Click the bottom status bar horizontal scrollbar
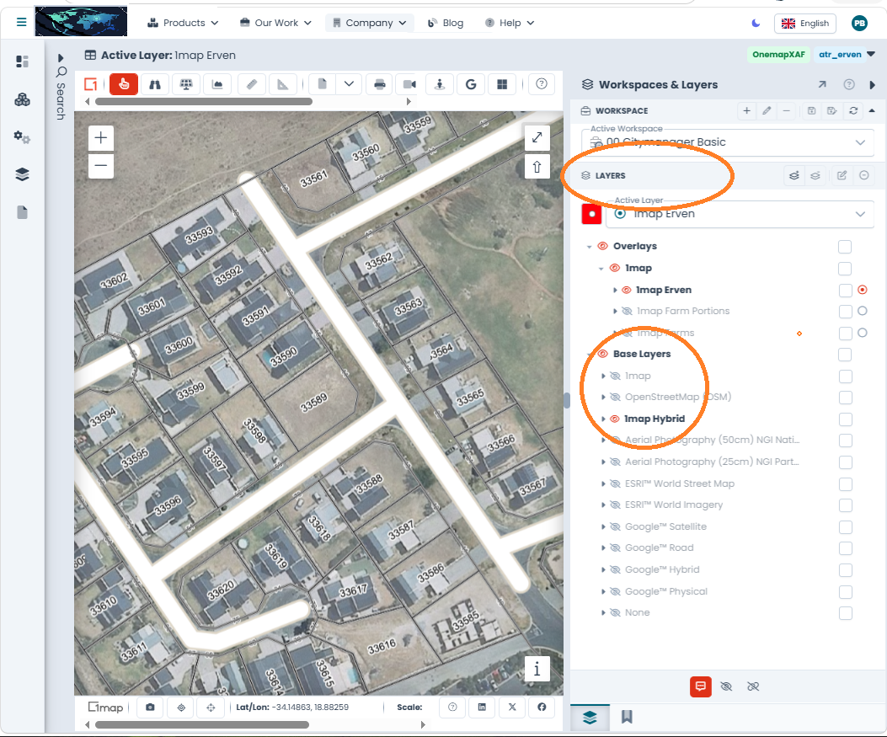This screenshot has width=887, height=737. point(202,724)
